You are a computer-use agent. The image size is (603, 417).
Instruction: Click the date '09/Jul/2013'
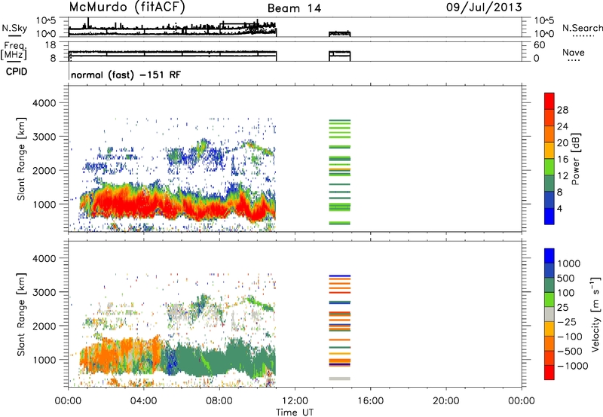pyautogui.click(x=484, y=8)
